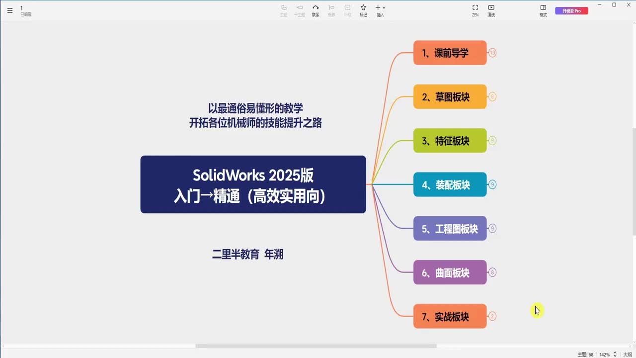Select the central topic SolidWorks 2025版
The width and height of the screenshot is (636, 358).
[x=253, y=184]
